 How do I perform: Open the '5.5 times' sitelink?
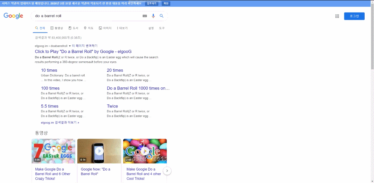(50, 106)
